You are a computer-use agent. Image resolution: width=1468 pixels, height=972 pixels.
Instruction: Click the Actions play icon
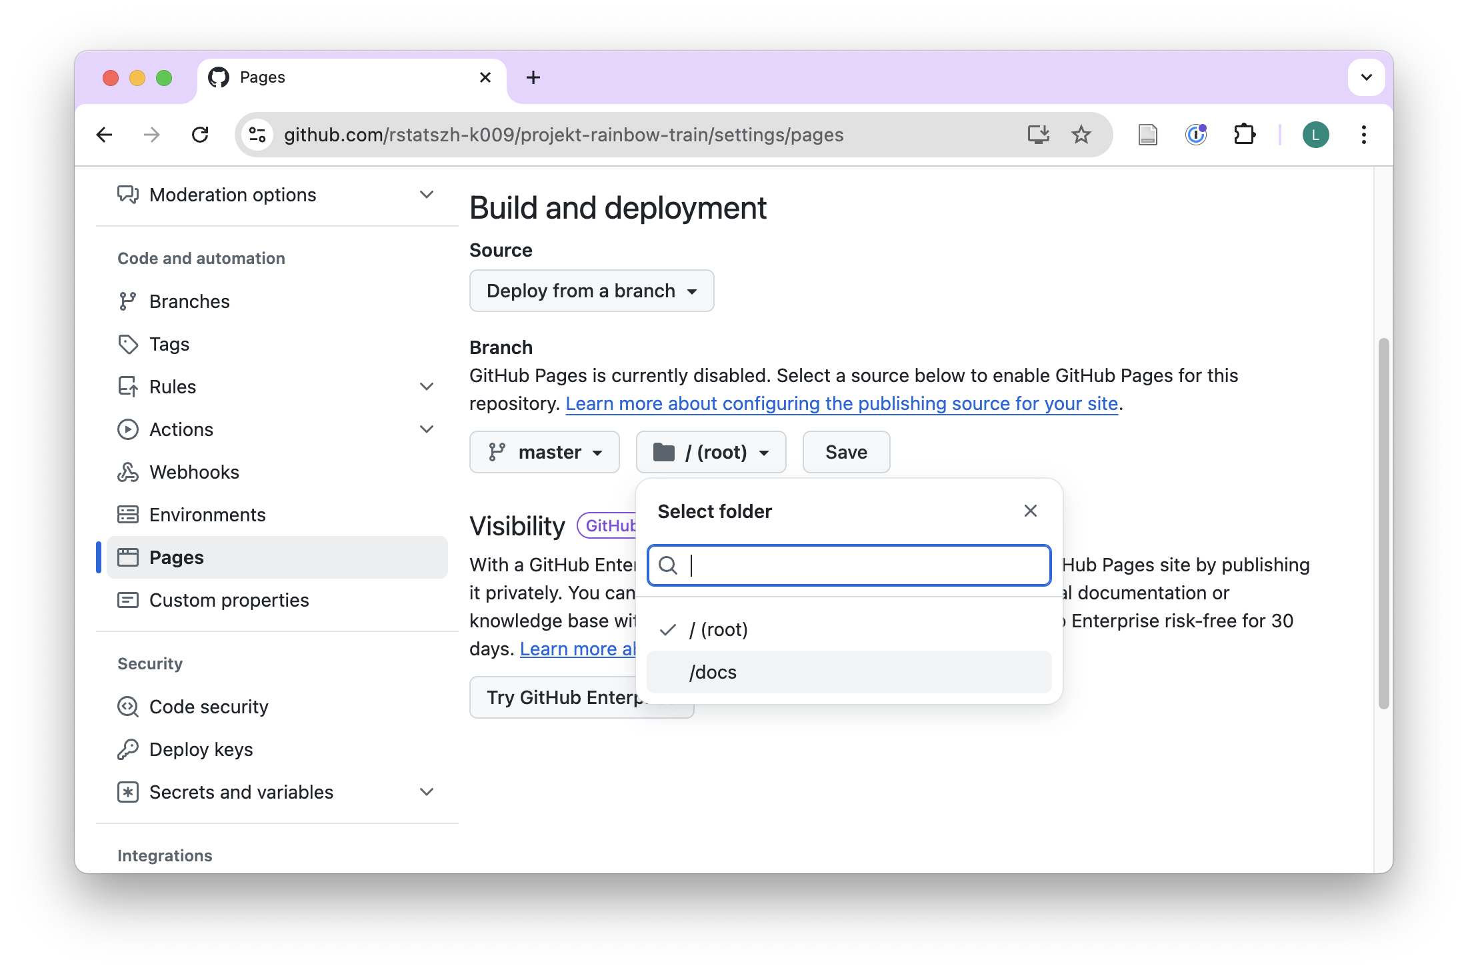128,429
